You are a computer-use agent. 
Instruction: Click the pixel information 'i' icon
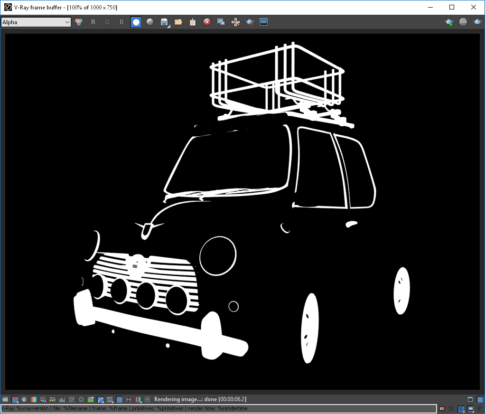(x=24, y=399)
